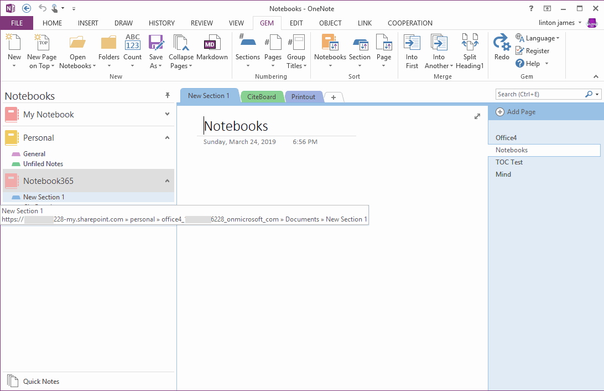Click the Register icon
This screenshot has width=604, height=391.
tap(520, 50)
